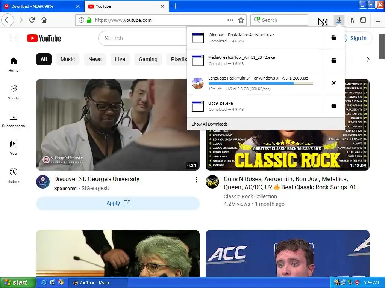The width and height of the screenshot is (385, 288).
Task: Open History in YouTube sidebar
Action: pos(13,175)
